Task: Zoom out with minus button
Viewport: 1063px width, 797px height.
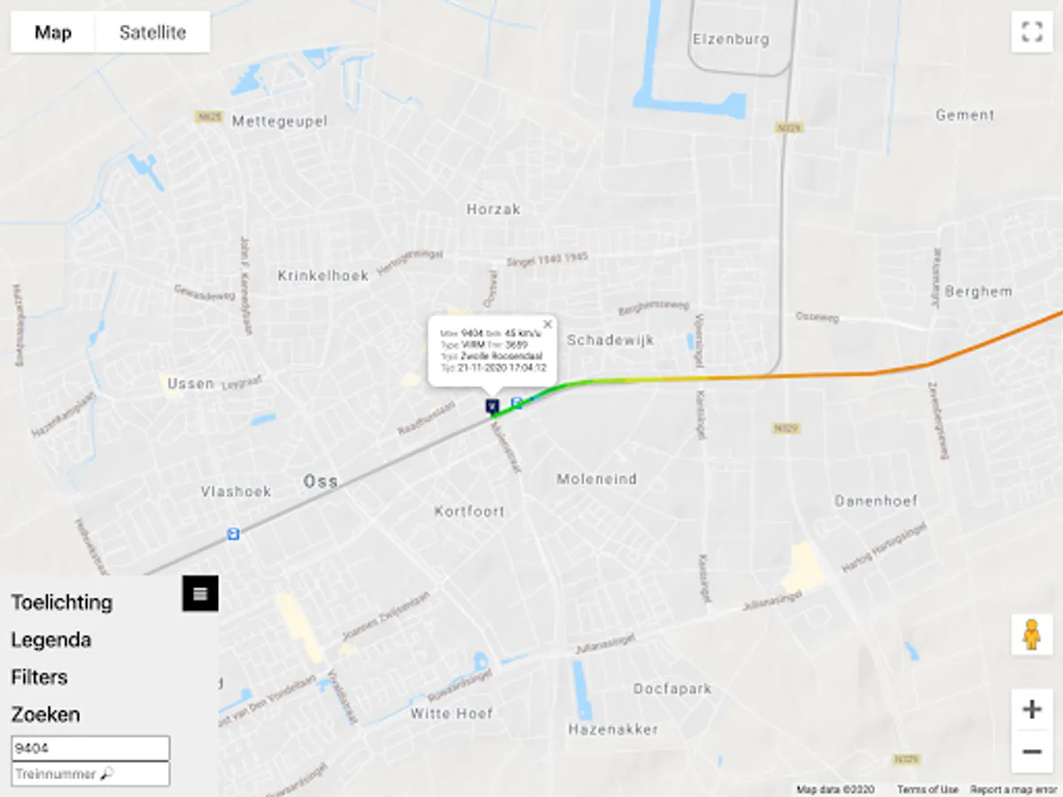Action: click(1032, 752)
